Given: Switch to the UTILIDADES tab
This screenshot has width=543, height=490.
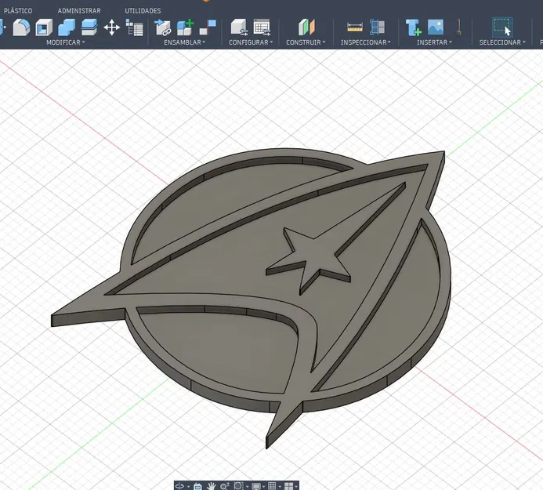Looking at the screenshot, I should (x=143, y=11).
